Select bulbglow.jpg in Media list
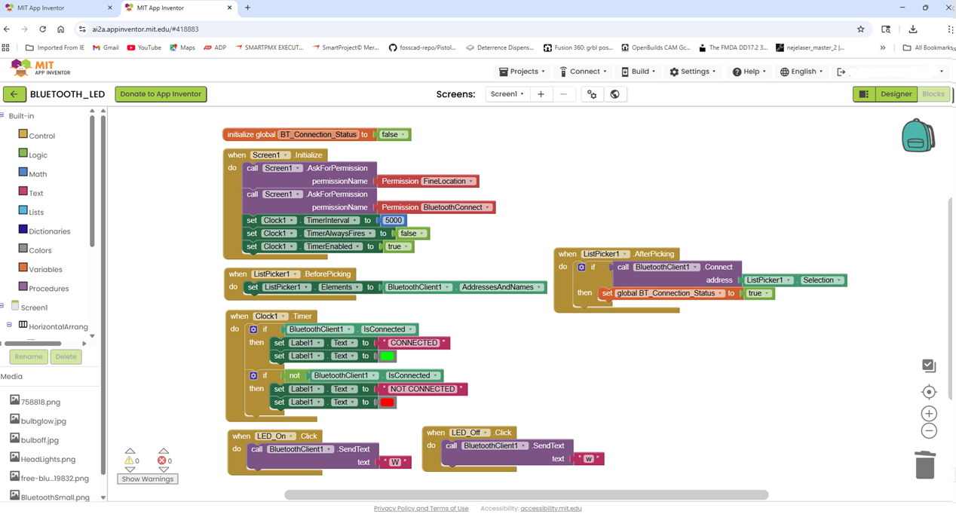956x514 pixels. pos(43,421)
